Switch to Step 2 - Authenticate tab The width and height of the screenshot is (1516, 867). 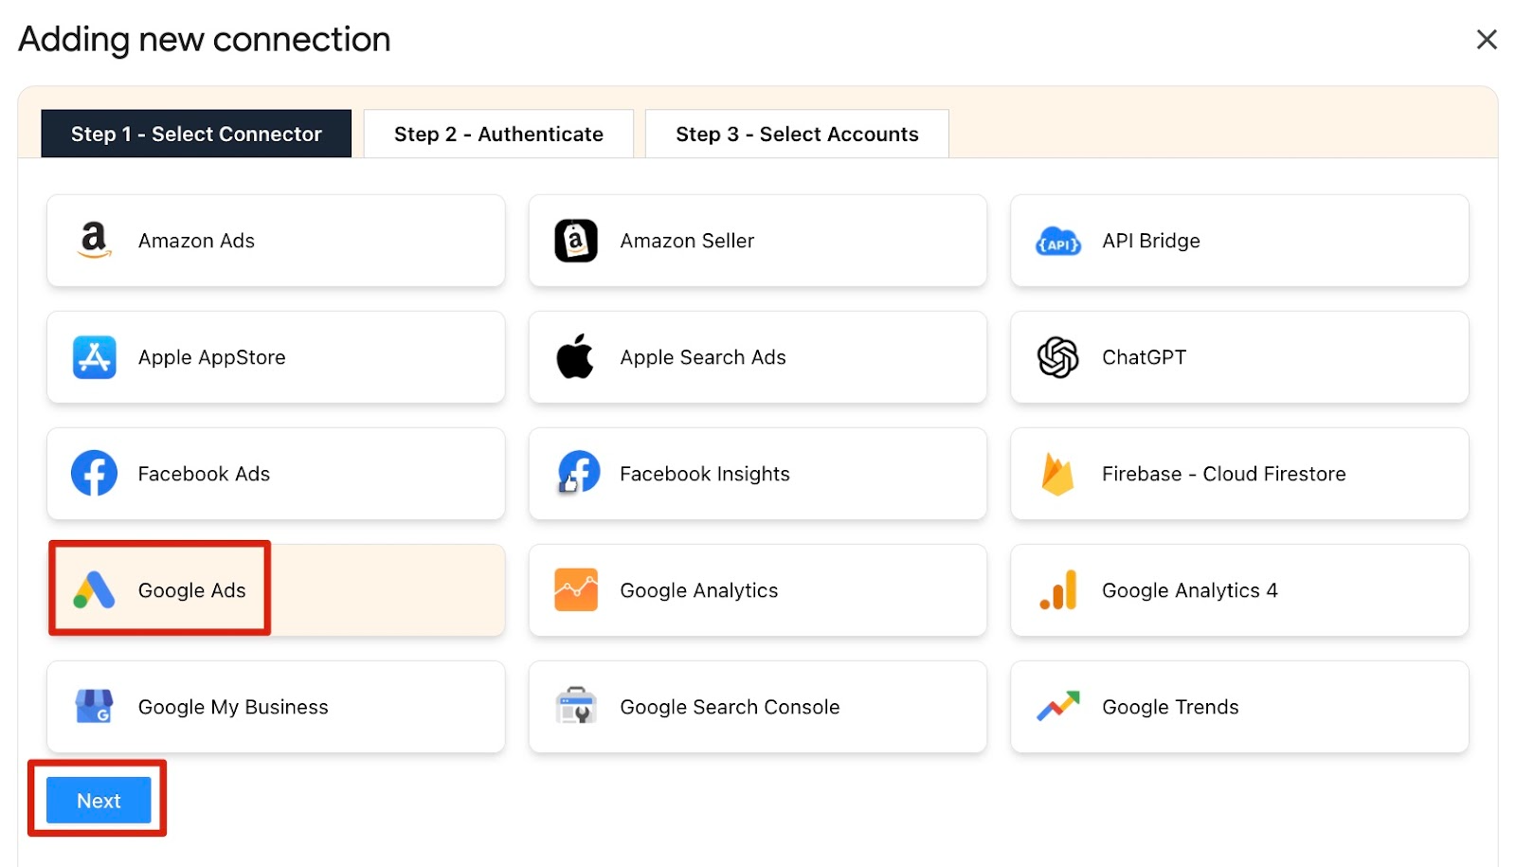point(498,134)
